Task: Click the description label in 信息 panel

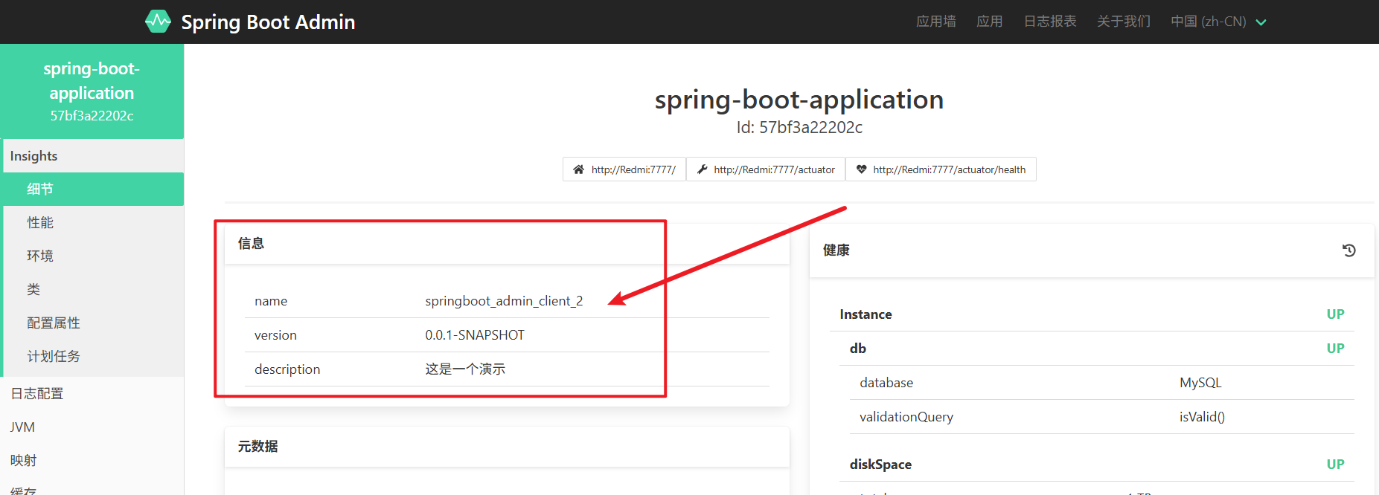Action: (287, 369)
